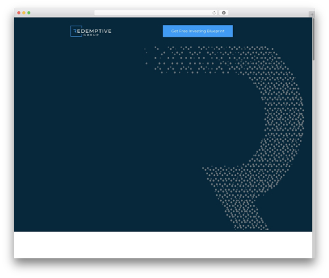Click the red close window button

coord(19,12)
